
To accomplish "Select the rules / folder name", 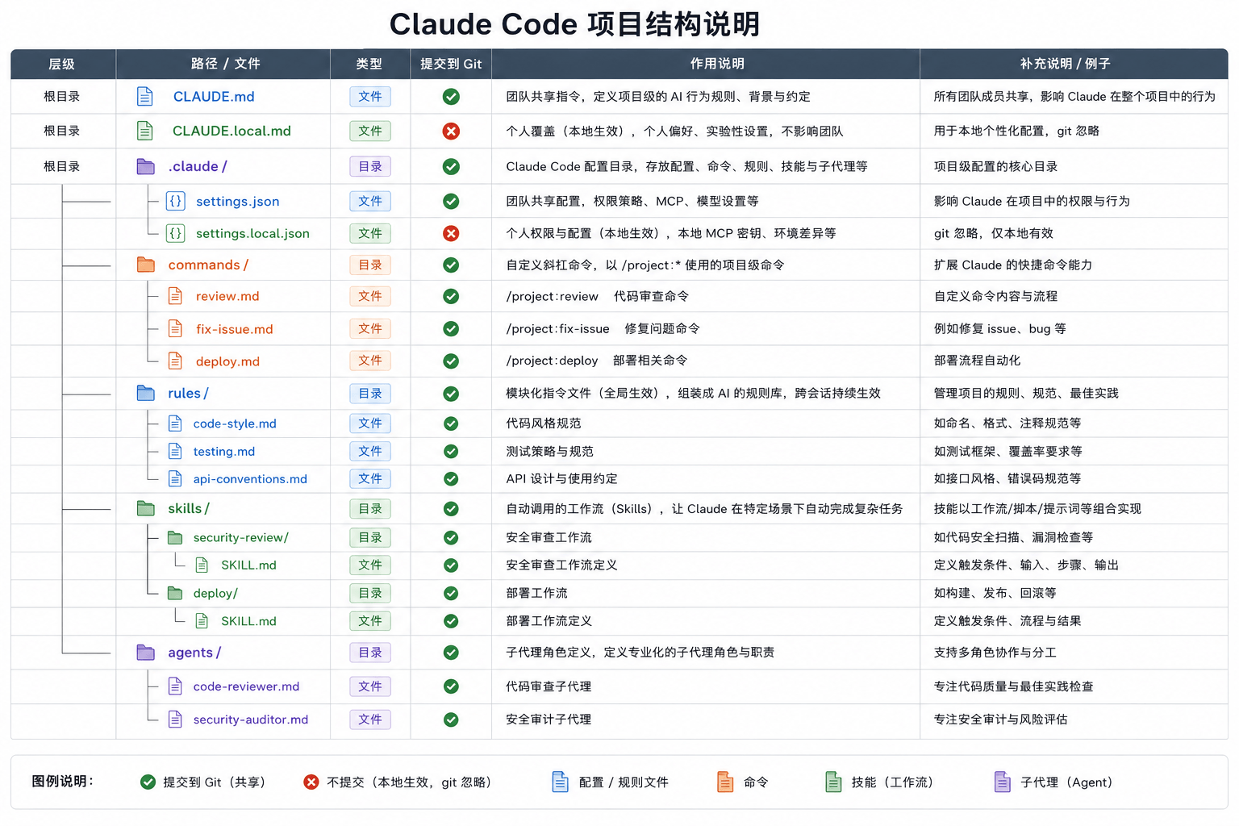I will pyautogui.click(x=188, y=393).
